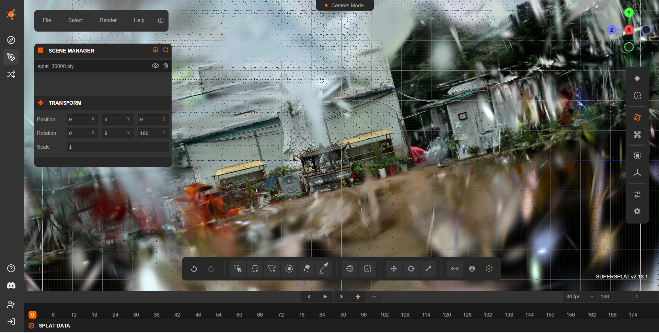Open the File menu
The height and width of the screenshot is (333, 659).
click(x=47, y=20)
